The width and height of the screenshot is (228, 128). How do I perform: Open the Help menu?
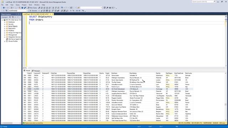pyautogui.click(x=43, y=5)
